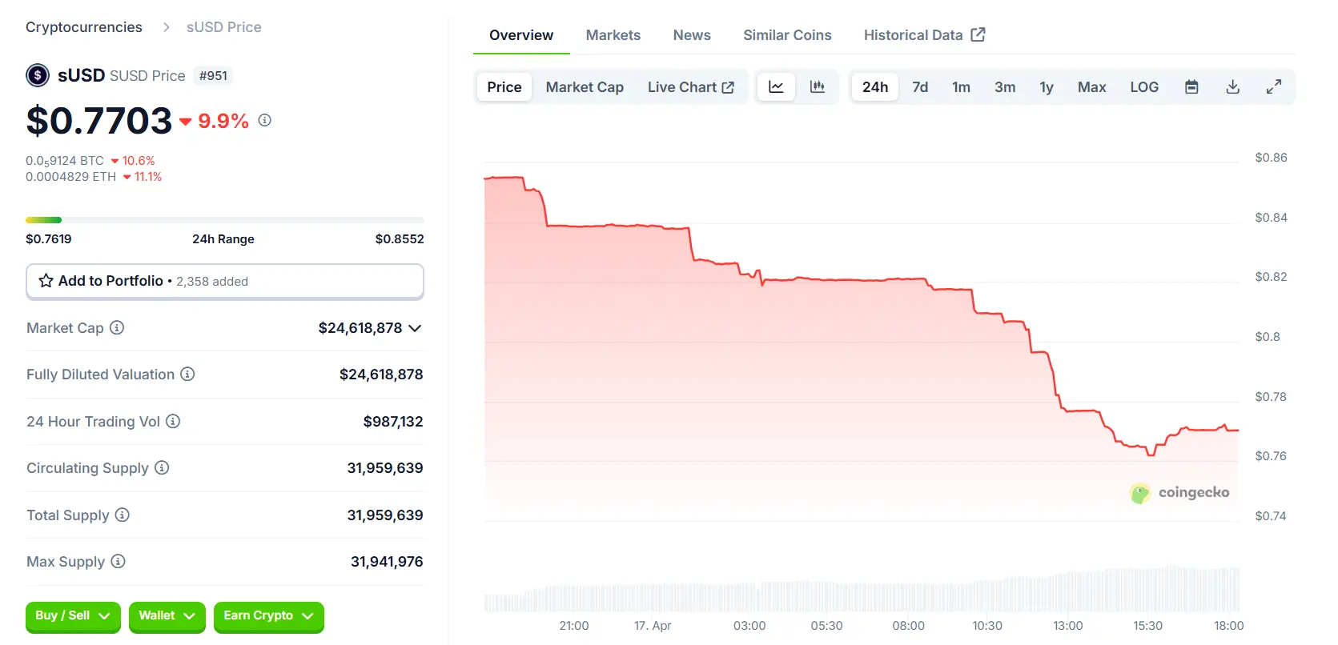Click the 31,941,976 max supply value
1338x645 pixels.
[x=387, y=561]
